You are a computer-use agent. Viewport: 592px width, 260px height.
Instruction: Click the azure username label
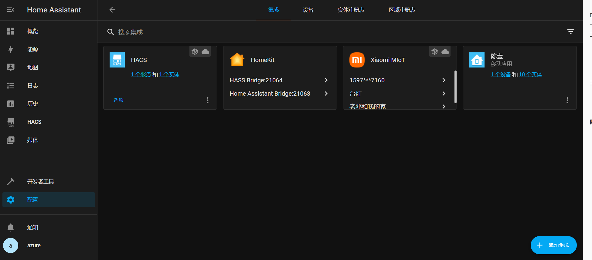(34, 245)
